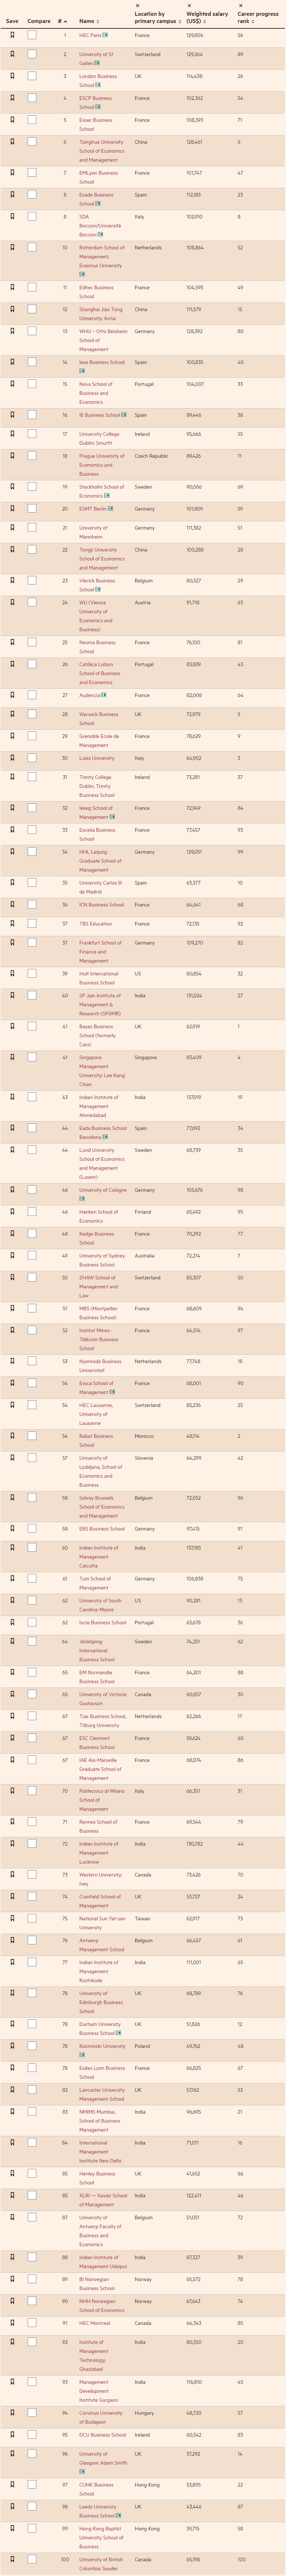Save London Business School with bookmark icon
This screenshot has width=286, height=2576.
click(x=12, y=76)
